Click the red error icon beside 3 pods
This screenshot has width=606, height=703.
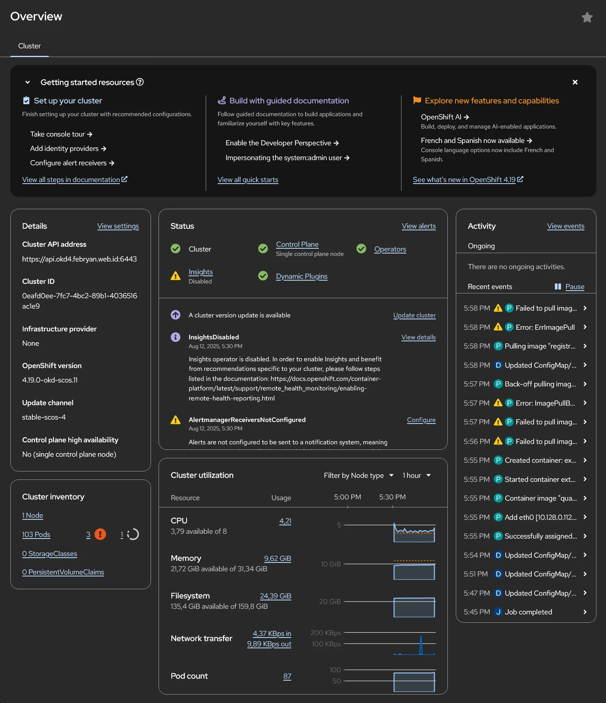click(x=100, y=534)
